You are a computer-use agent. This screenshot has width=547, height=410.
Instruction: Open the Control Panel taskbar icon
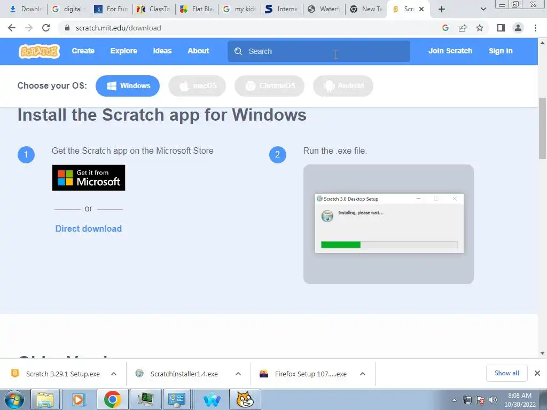(x=177, y=399)
